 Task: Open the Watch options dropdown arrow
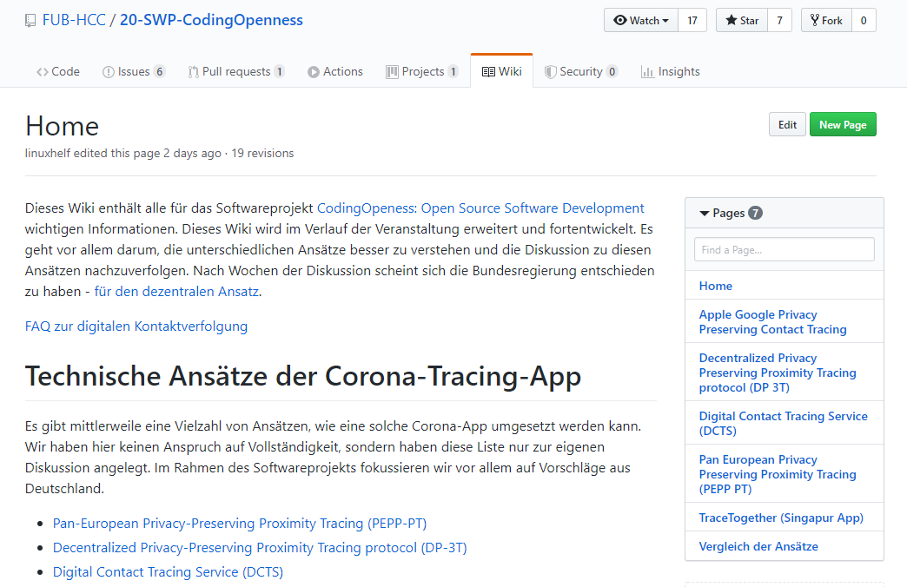pyautogui.click(x=665, y=19)
